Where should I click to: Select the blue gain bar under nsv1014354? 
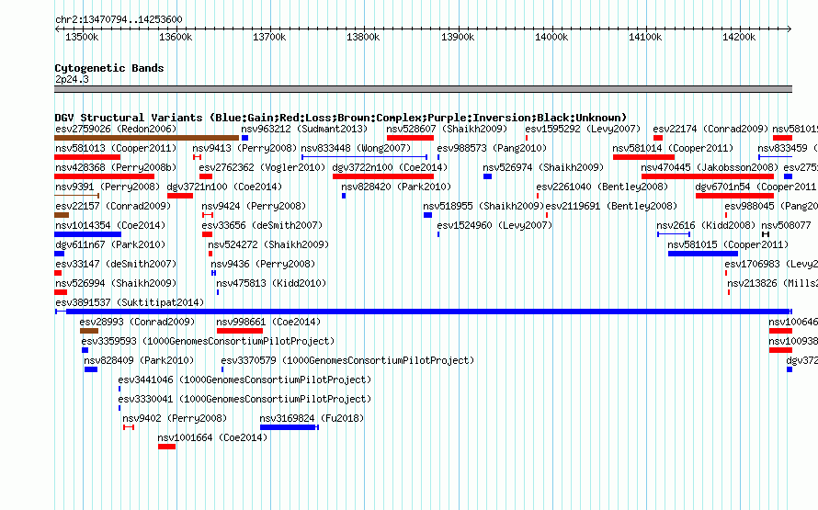[87, 234]
